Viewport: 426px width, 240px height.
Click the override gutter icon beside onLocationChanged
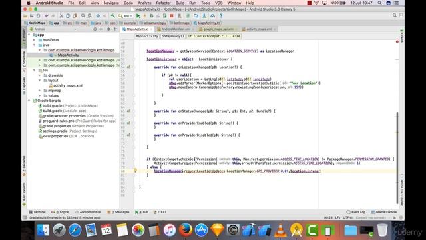[128, 67]
